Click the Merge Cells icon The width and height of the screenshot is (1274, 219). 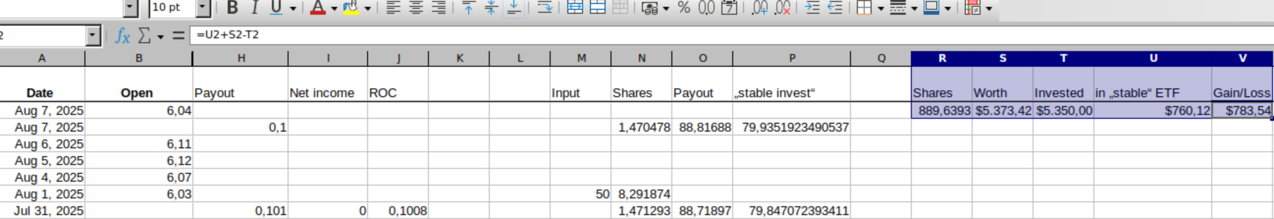[597, 7]
